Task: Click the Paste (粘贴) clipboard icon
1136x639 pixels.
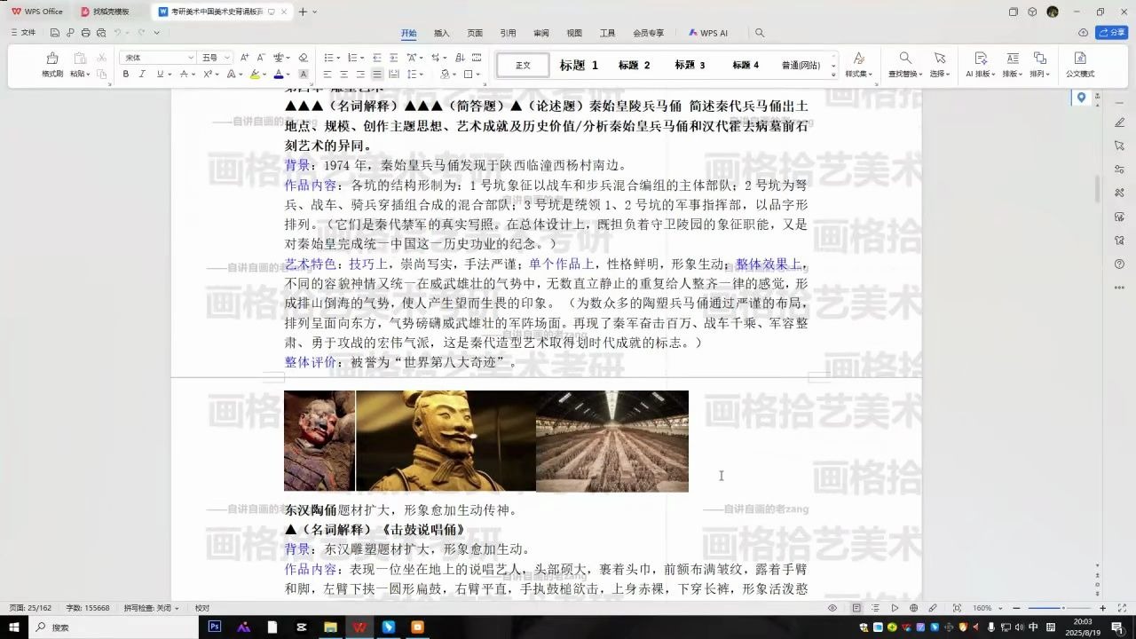Action: tap(79, 59)
